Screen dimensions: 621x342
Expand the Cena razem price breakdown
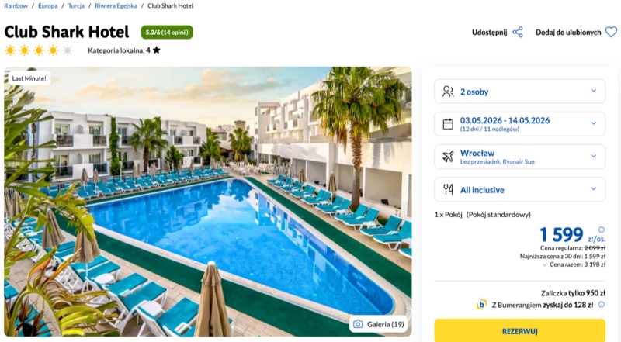coord(574,264)
